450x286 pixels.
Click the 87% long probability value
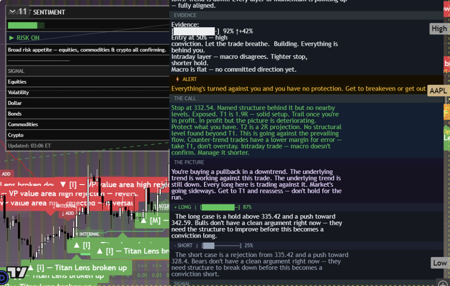pyautogui.click(x=247, y=207)
